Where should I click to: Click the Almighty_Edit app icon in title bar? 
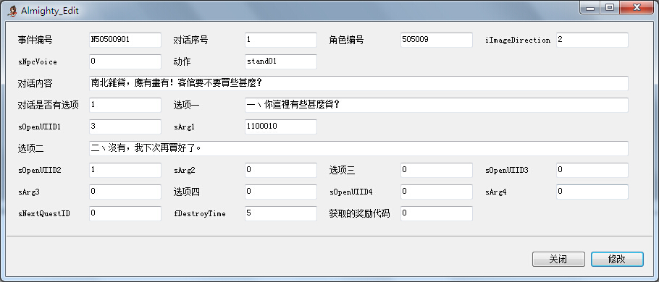[x=12, y=10]
